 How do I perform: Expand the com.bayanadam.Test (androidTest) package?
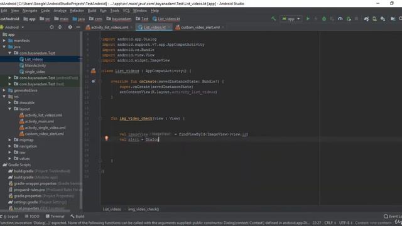10,78
